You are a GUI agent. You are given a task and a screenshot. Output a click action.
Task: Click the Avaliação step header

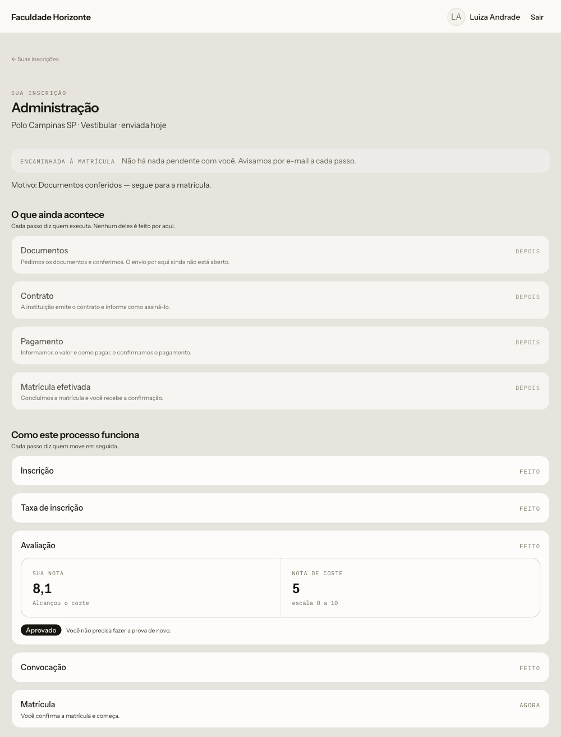(280, 545)
